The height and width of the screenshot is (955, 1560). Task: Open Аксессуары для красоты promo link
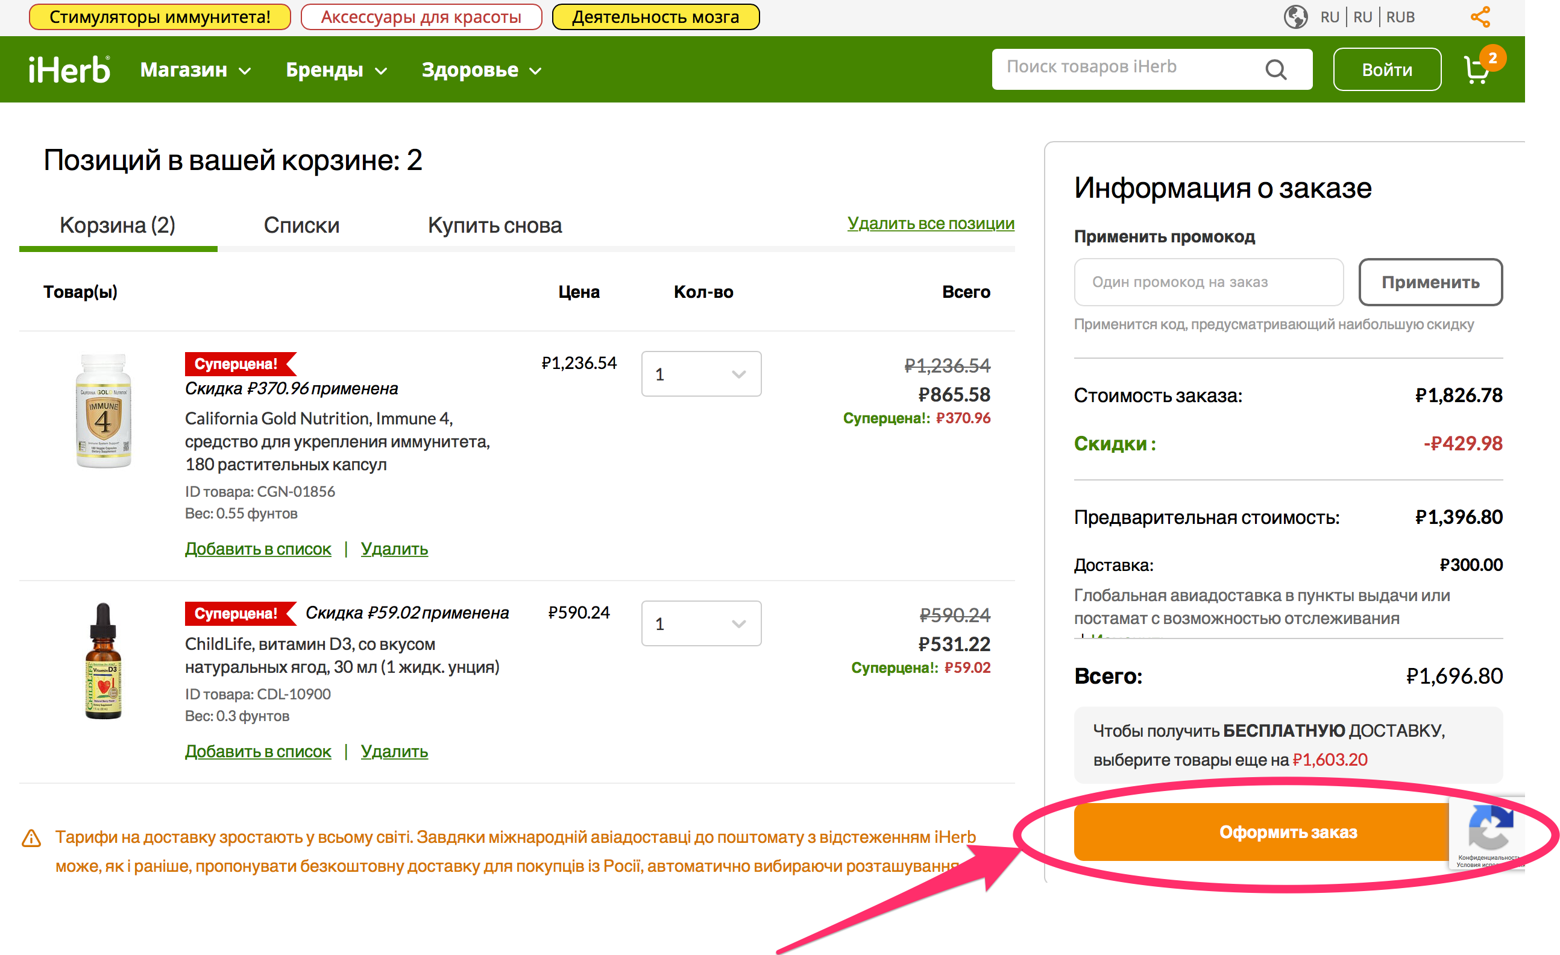coord(421,17)
